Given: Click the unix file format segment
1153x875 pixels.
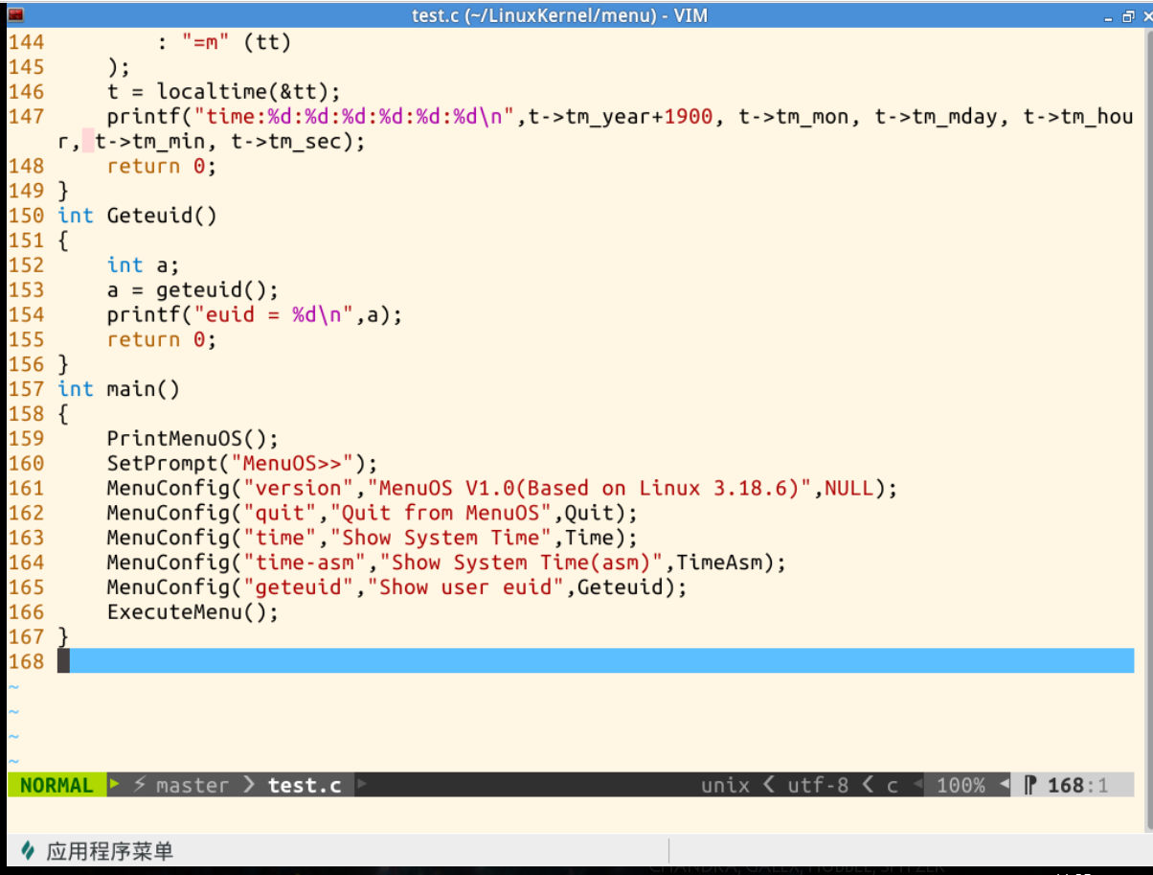Looking at the screenshot, I should [x=725, y=785].
